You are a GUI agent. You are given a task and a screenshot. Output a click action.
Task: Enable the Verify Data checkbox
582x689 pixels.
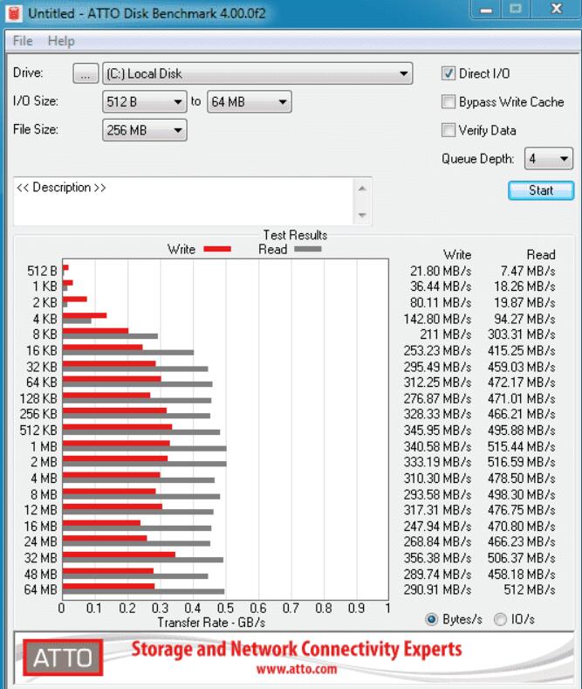448,130
